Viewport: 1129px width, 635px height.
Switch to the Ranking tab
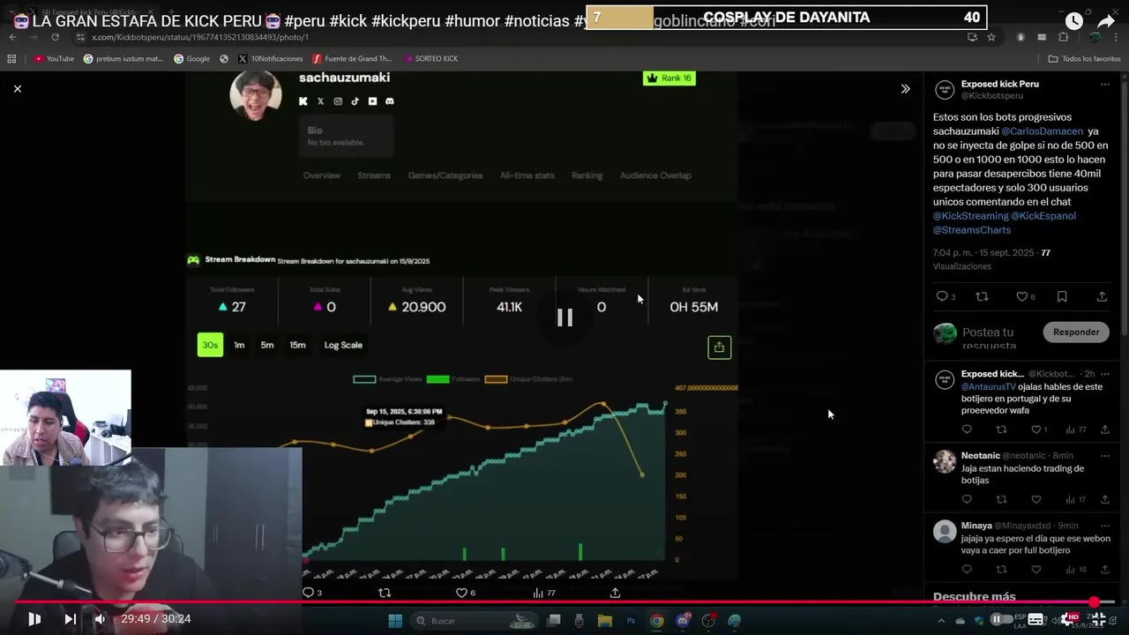(x=587, y=176)
